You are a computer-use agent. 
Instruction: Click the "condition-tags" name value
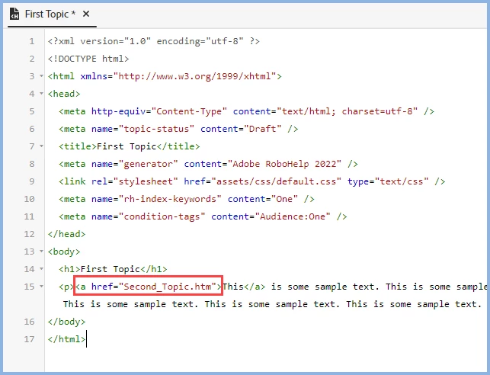tap(162, 216)
